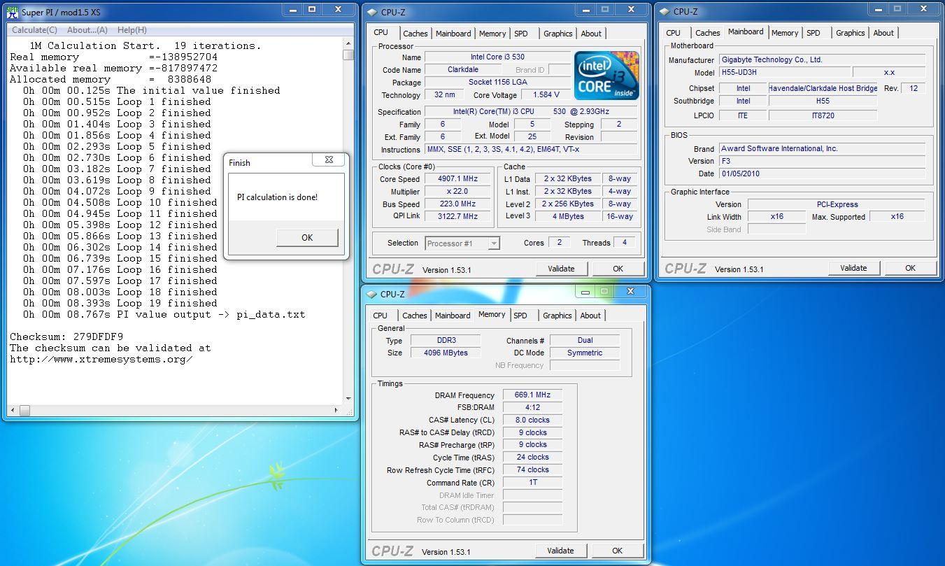Click the DRAM Frequency value 669.1 MHz
Screen dimensions: 945x566
tap(532, 395)
